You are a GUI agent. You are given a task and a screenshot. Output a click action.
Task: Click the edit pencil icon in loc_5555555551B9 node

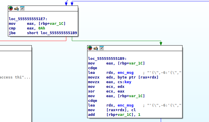click(96, 48)
